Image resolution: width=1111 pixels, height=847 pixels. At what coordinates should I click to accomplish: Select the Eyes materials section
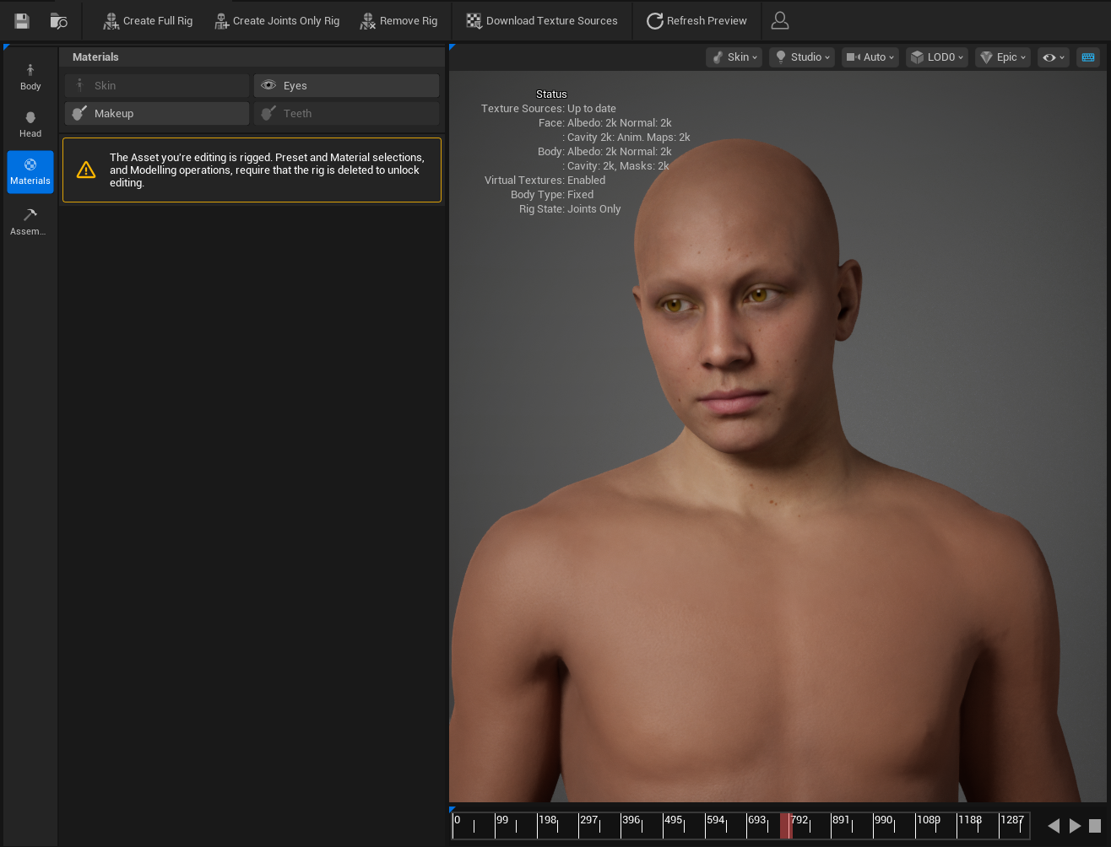click(x=346, y=85)
